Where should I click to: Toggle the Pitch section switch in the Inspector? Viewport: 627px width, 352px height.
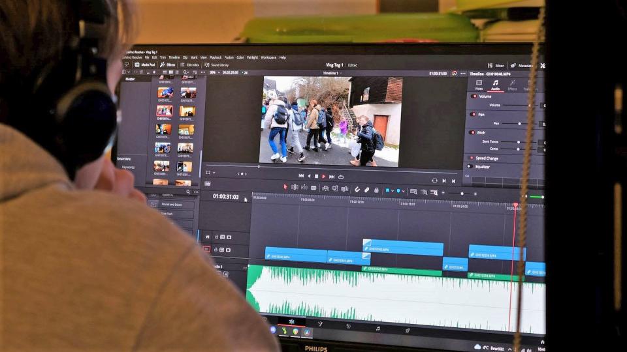coord(472,132)
